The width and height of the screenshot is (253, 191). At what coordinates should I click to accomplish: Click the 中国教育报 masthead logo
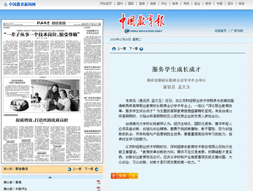[x=142, y=23]
